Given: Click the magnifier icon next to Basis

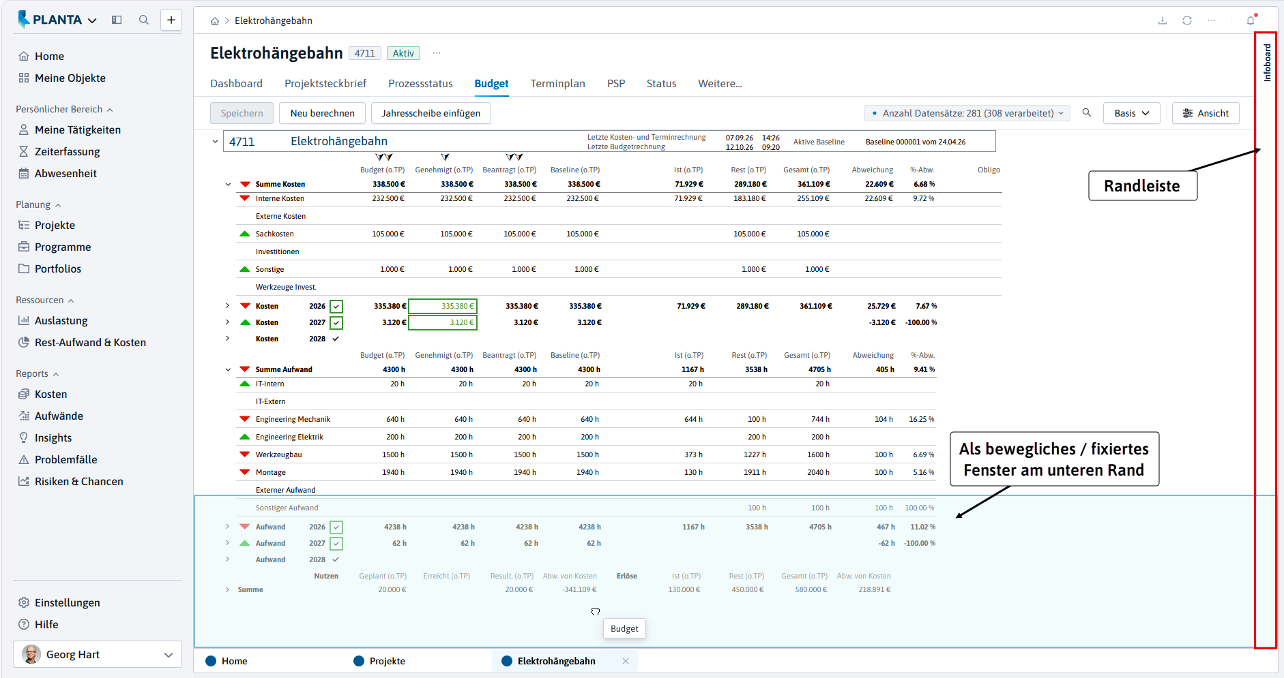Looking at the screenshot, I should [x=1087, y=112].
